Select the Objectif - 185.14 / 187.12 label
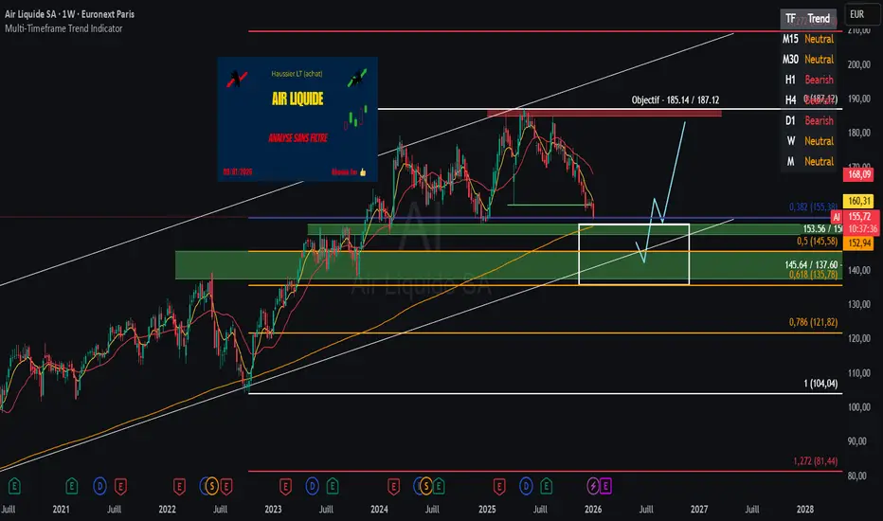This screenshot has height=521, width=883. pyautogui.click(x=676, y=100)
